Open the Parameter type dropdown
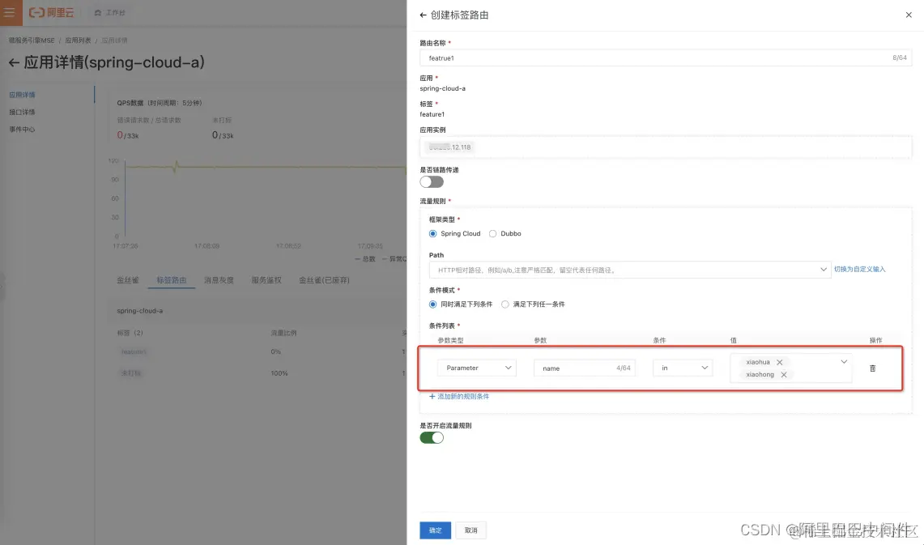The height and width of the screenshot is (545, 924). (477, 368)
